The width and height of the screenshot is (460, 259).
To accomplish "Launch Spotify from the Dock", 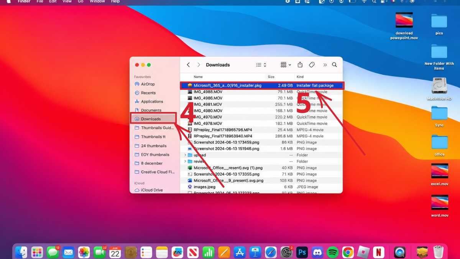I will (333, 252).
